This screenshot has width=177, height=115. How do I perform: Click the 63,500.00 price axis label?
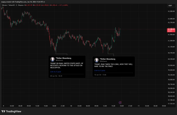coord(171,11)
